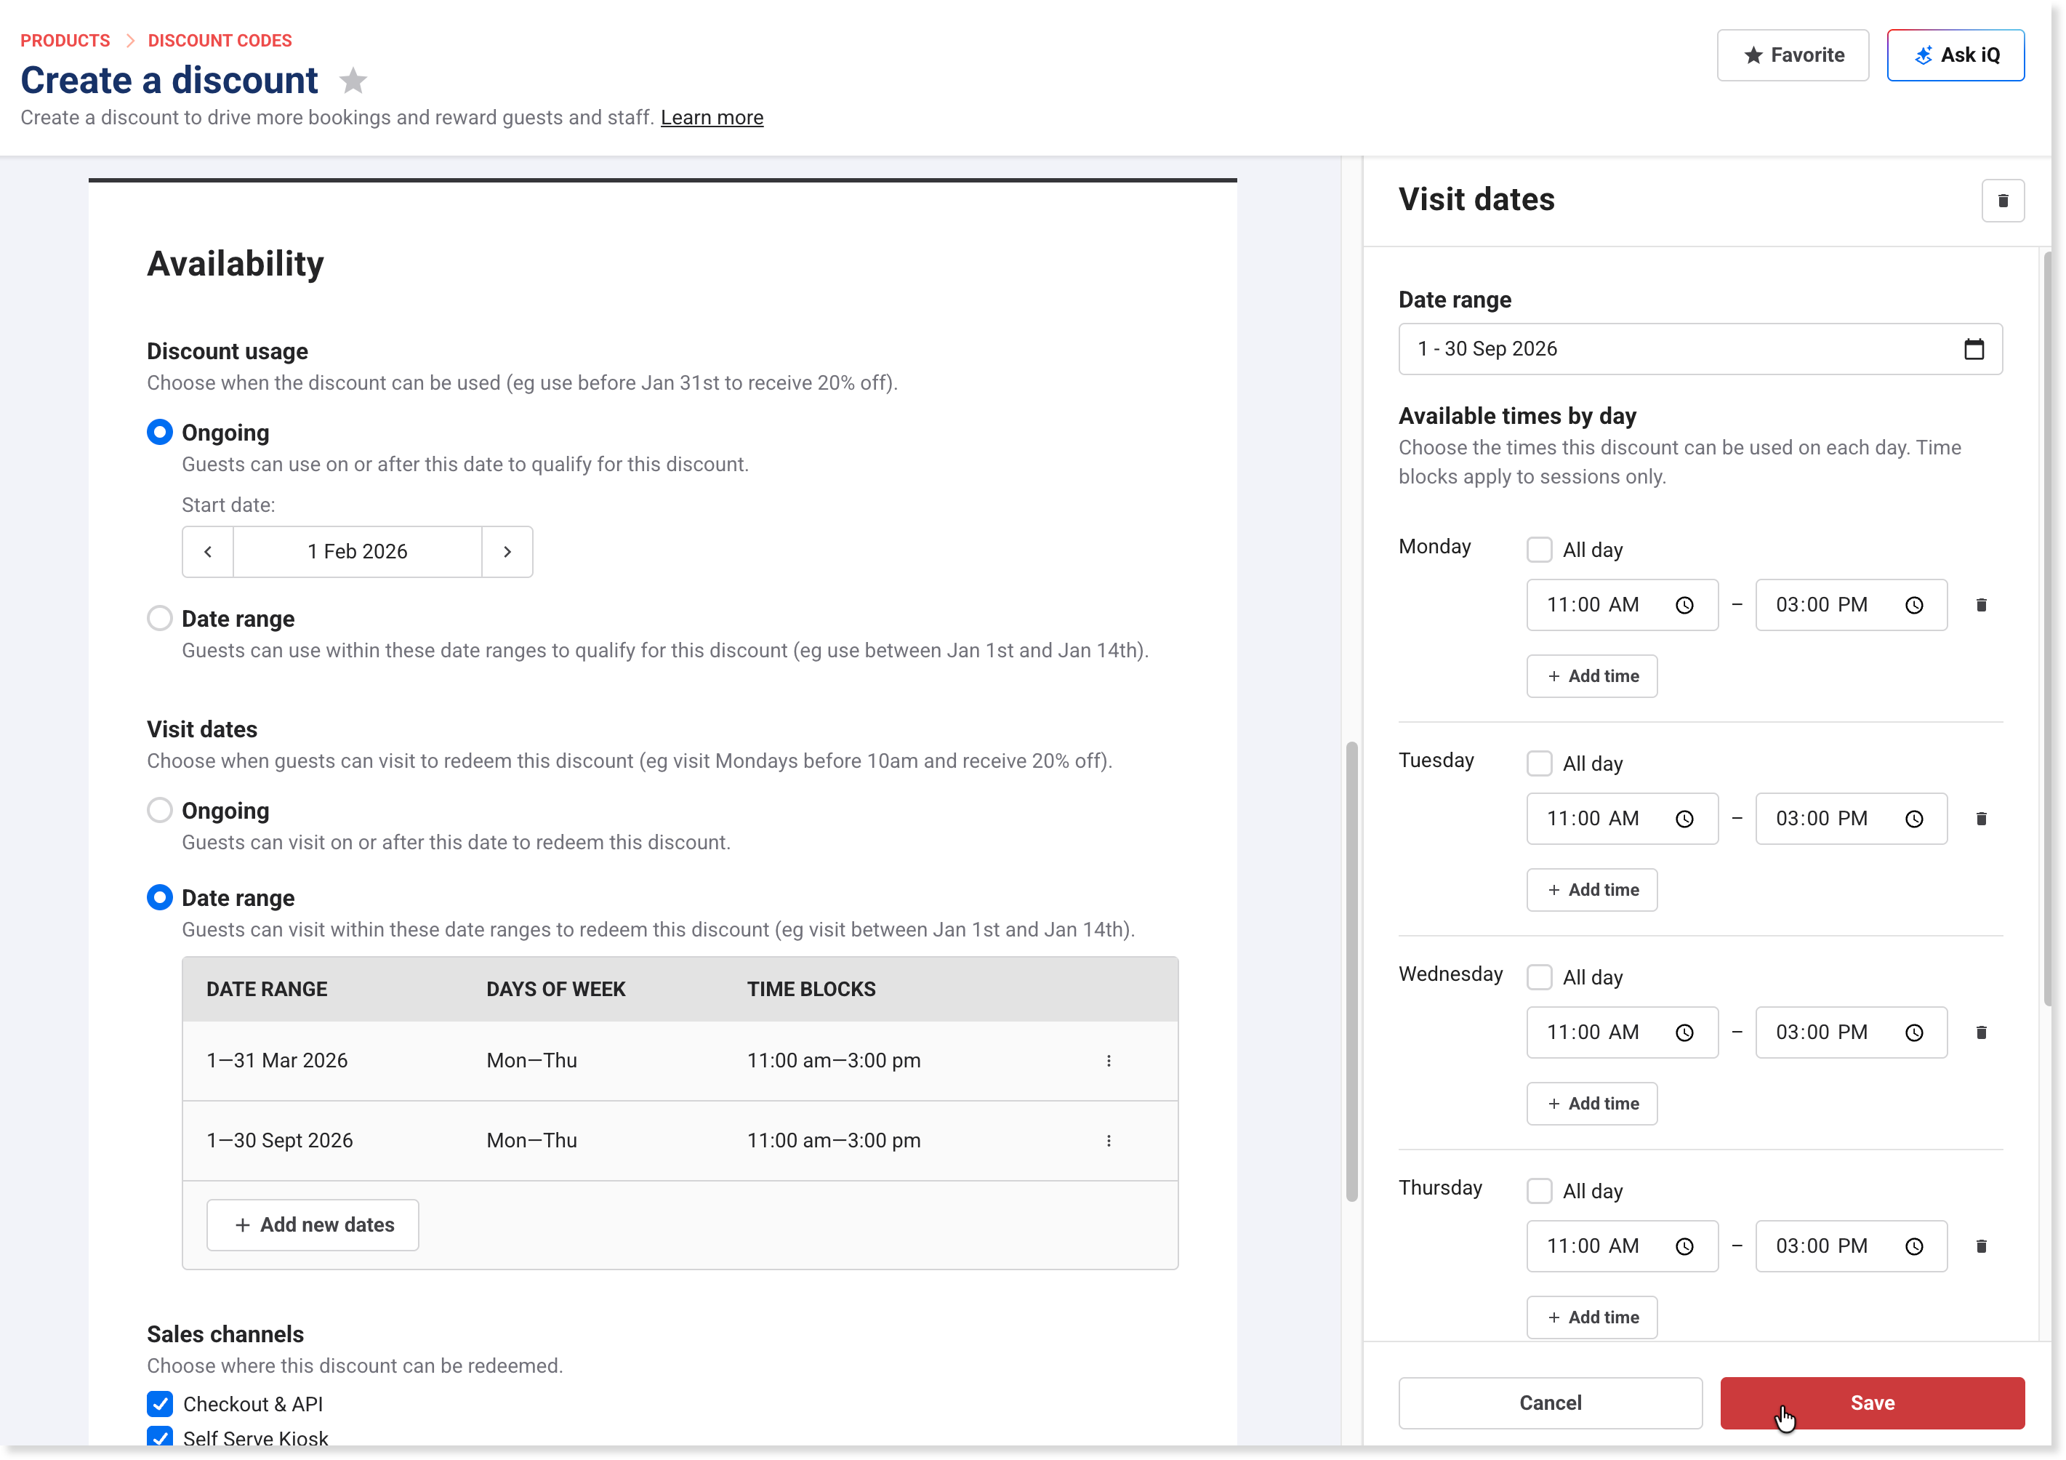Open Discount Codes breadcrumb link

point(220,41)
